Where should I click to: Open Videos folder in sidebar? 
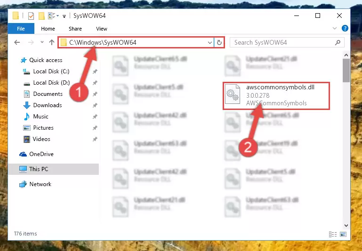[41, 139]
